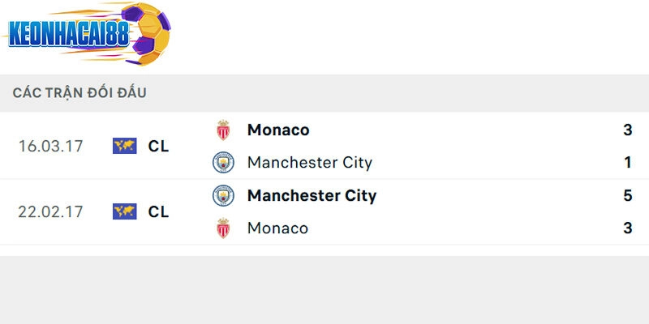The height and width of the screenshot is (324, 649).
Task: Click the Manchester City crest in the 16.03.17 match
Action: pyautogui.click(x=223, y=162)
